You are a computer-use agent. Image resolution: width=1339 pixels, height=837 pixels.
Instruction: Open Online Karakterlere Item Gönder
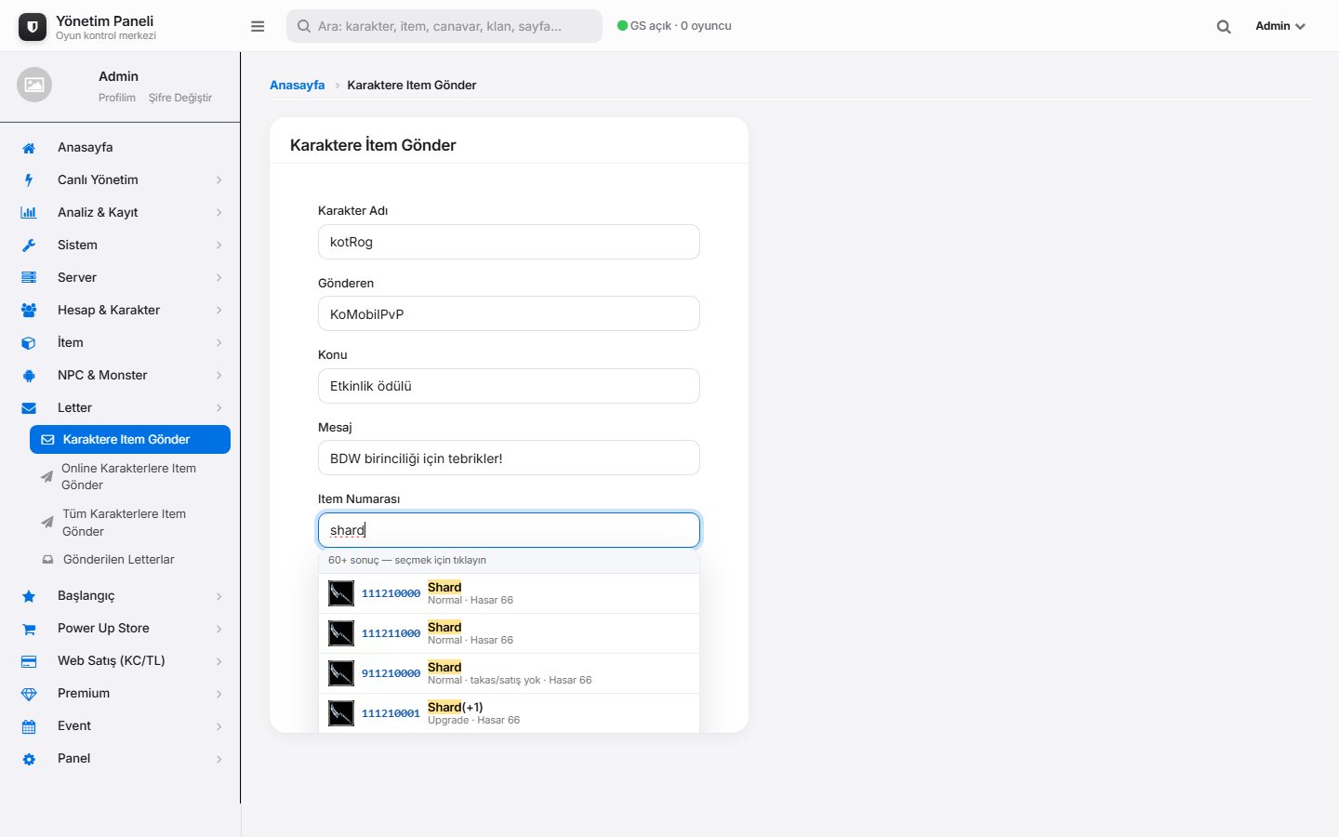click(130, 476)
